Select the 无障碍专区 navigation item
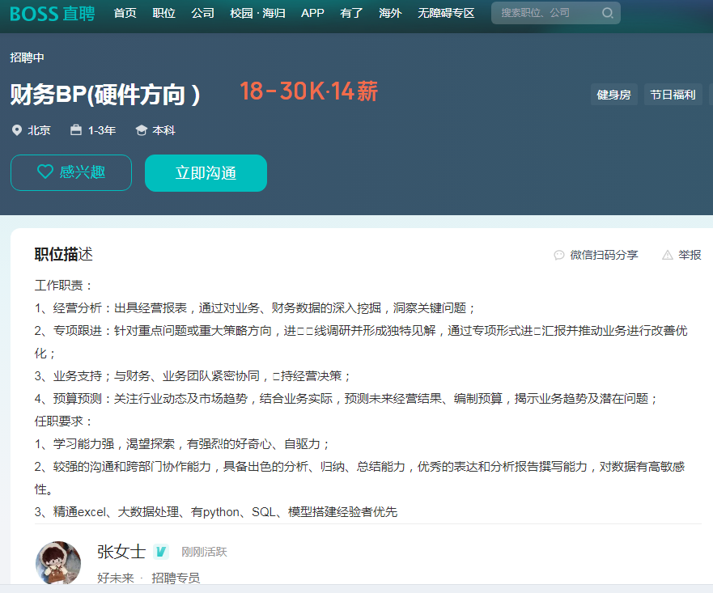The image size is (713, 593). [x=446, y=13]
